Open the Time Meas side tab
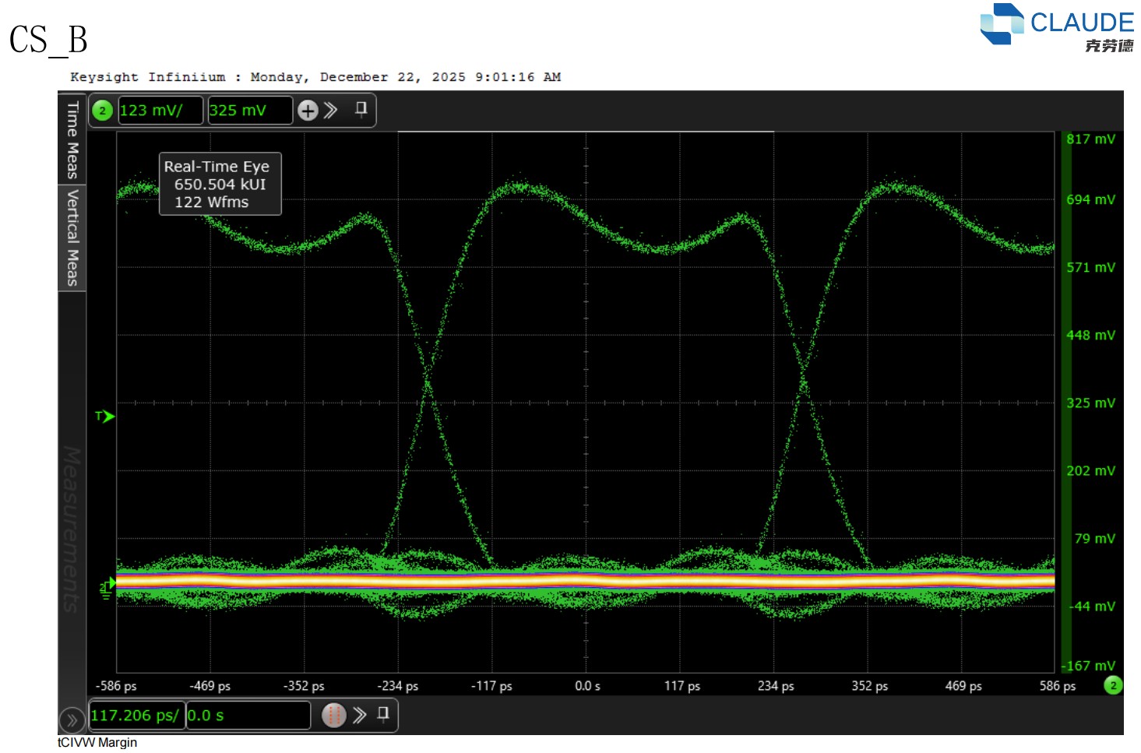The height and width of the screenshot is (753, 1141). click(x=72, y=139)
